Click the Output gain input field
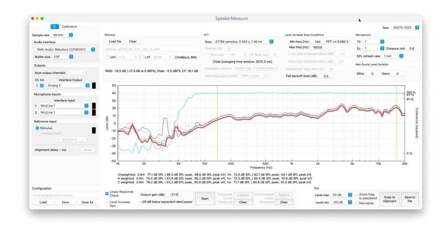Image resolution: width=448 pixels, height=226 pixels. (174, 195)
